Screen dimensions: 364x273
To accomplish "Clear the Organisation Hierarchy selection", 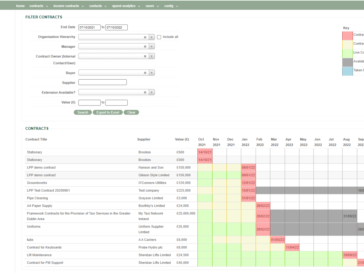I will coord(145,37).
